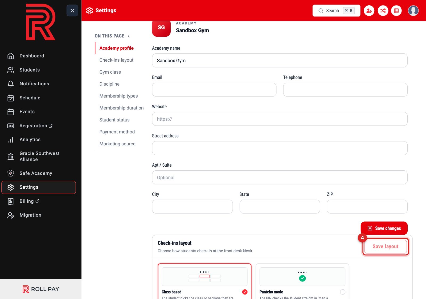Screen dimensions: 426x299
Task: Click the Safe Academy shield icon
Action: 11,173
